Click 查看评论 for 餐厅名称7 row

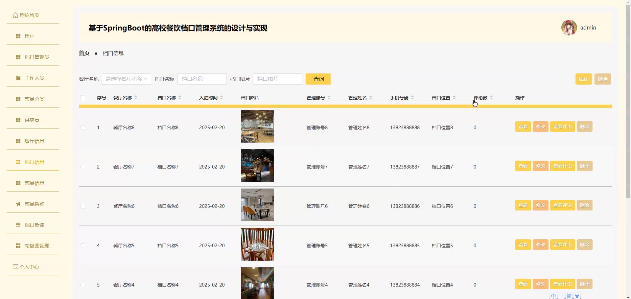coord(562,166)
